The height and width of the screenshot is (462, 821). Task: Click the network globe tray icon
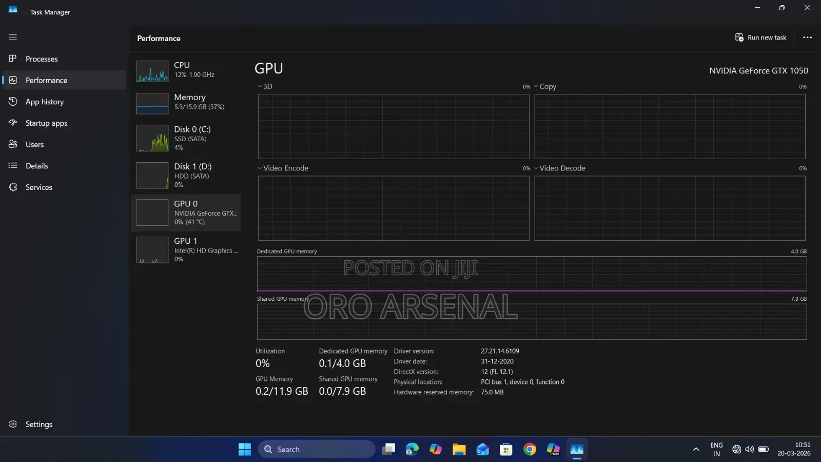tap(736, 450)
